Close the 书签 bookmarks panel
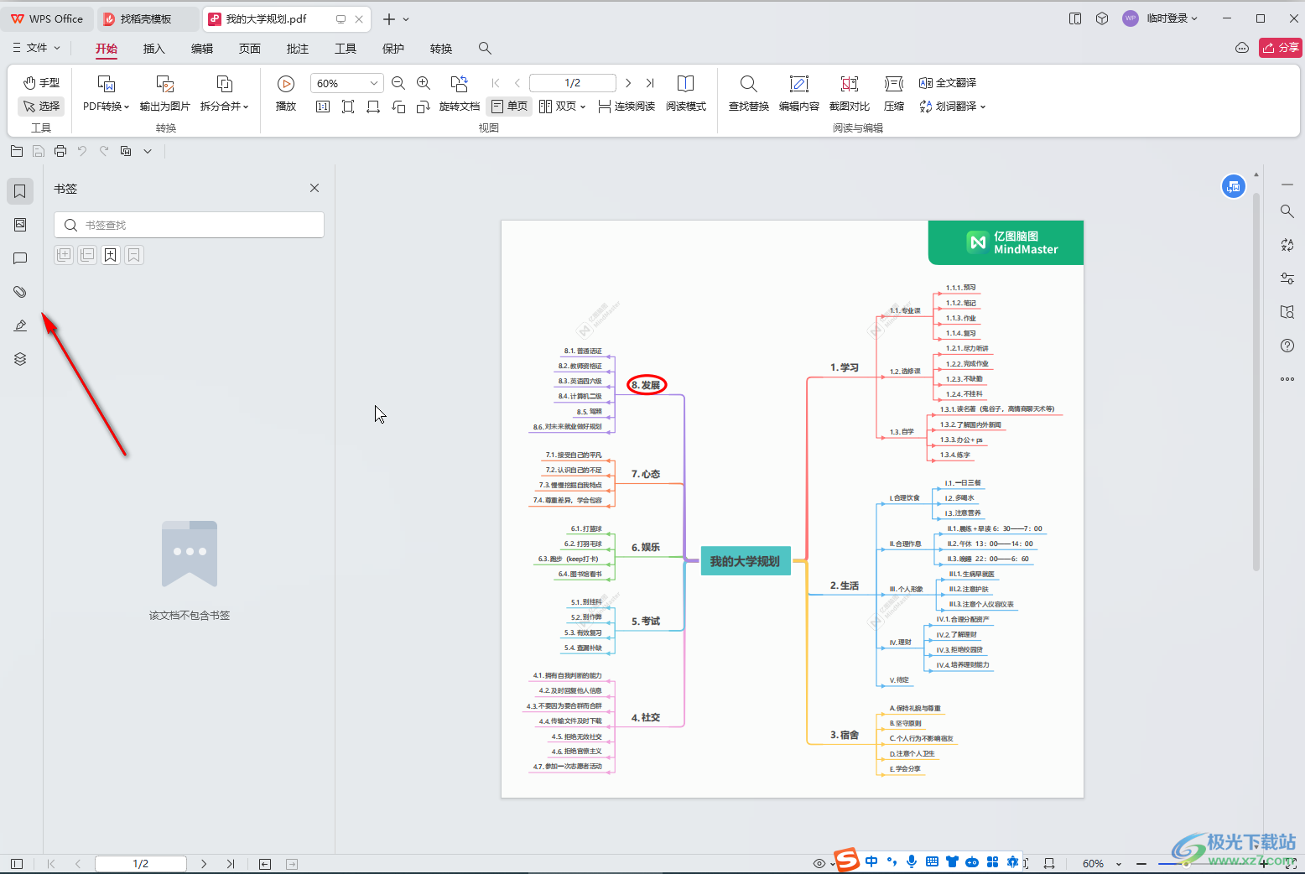Image resolution: width=1305 pixels, height=874 pixels. (315, 188)
